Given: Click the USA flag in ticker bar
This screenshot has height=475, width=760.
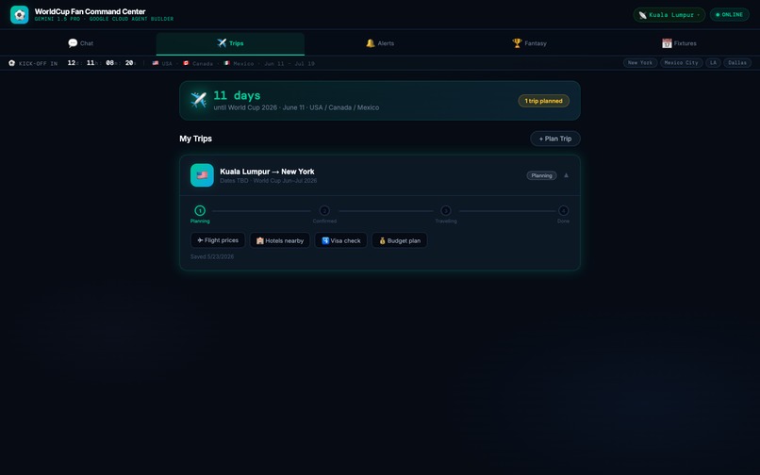Looking at the screenshot, I should pos(156,63).
